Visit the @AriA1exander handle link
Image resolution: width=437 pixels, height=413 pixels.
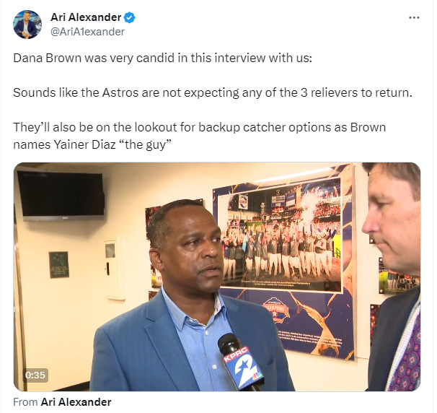[x=87, y=32]
